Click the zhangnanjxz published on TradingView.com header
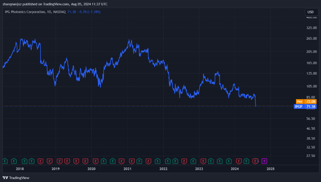321x182 pixels. (x=55, y=4)
